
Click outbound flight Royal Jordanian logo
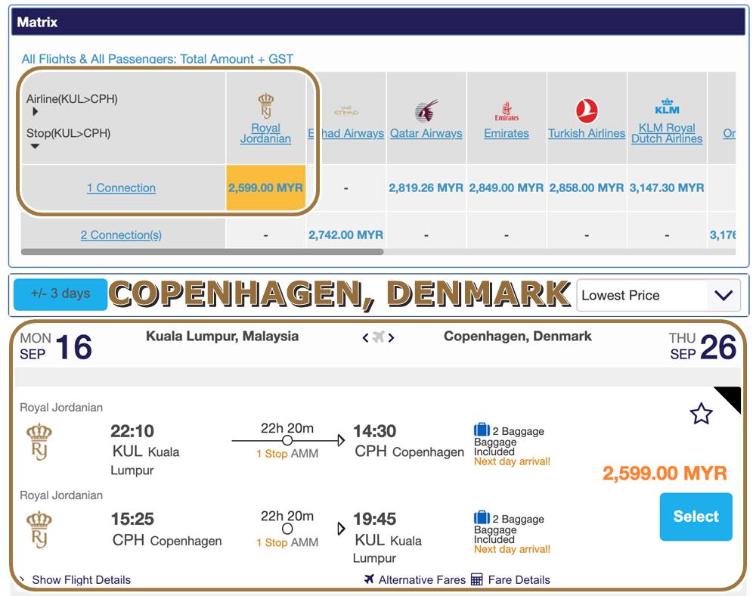click(39, 442)
